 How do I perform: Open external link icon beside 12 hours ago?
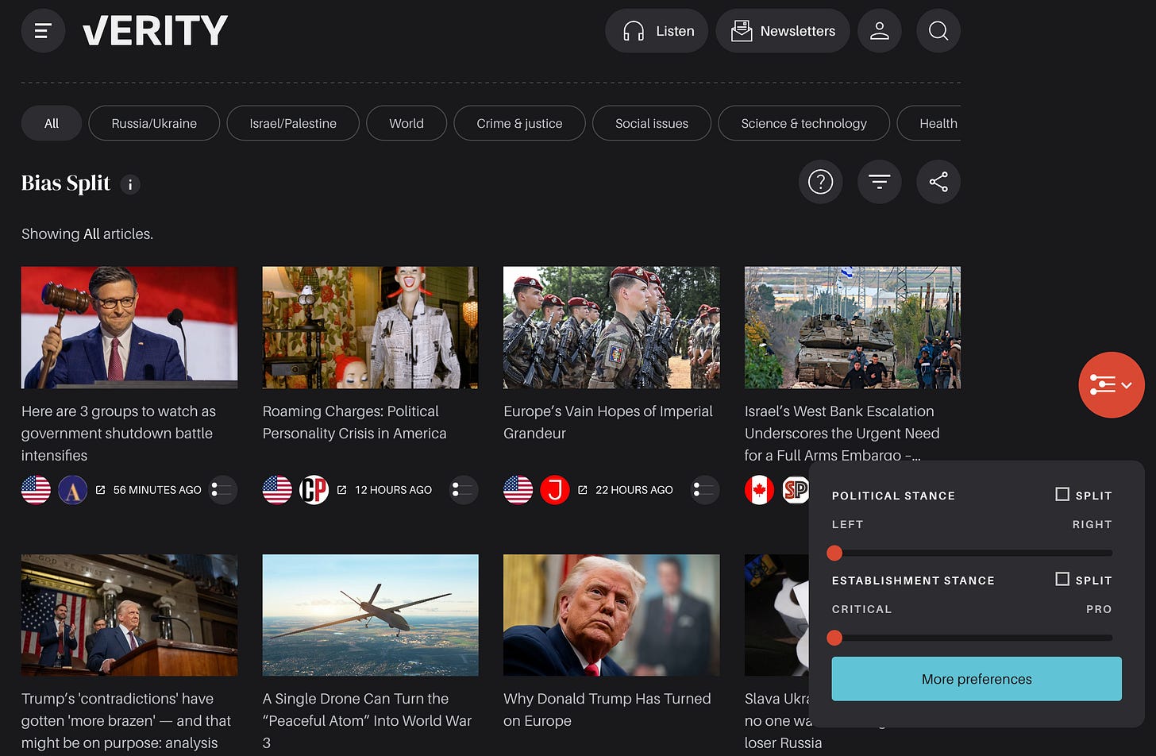click(x=341, y=490)
